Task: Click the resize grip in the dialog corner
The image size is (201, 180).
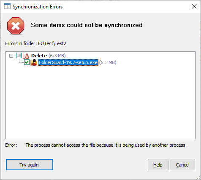Action: [x=198, y=177]
